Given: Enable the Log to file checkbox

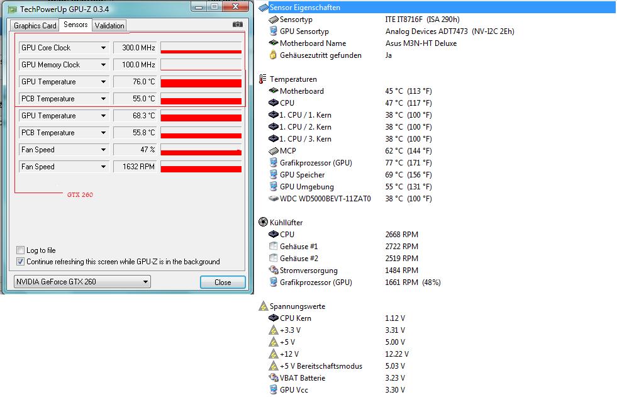Looking at the screenshot, I should coord(21,250).
